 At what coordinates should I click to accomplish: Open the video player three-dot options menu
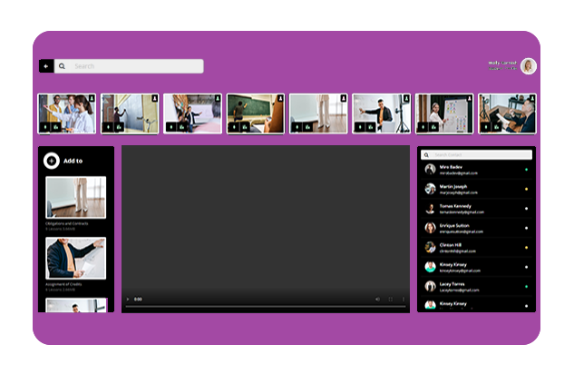pos(404,299)
